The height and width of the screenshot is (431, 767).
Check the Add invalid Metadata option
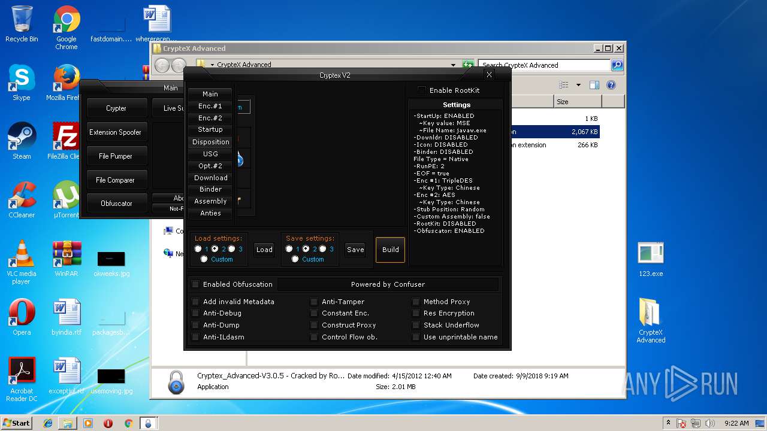[x=195, y=302]
